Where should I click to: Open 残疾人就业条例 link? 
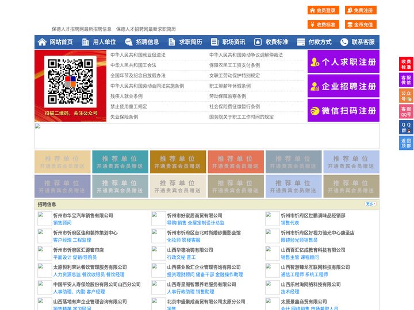coord(126,96)
